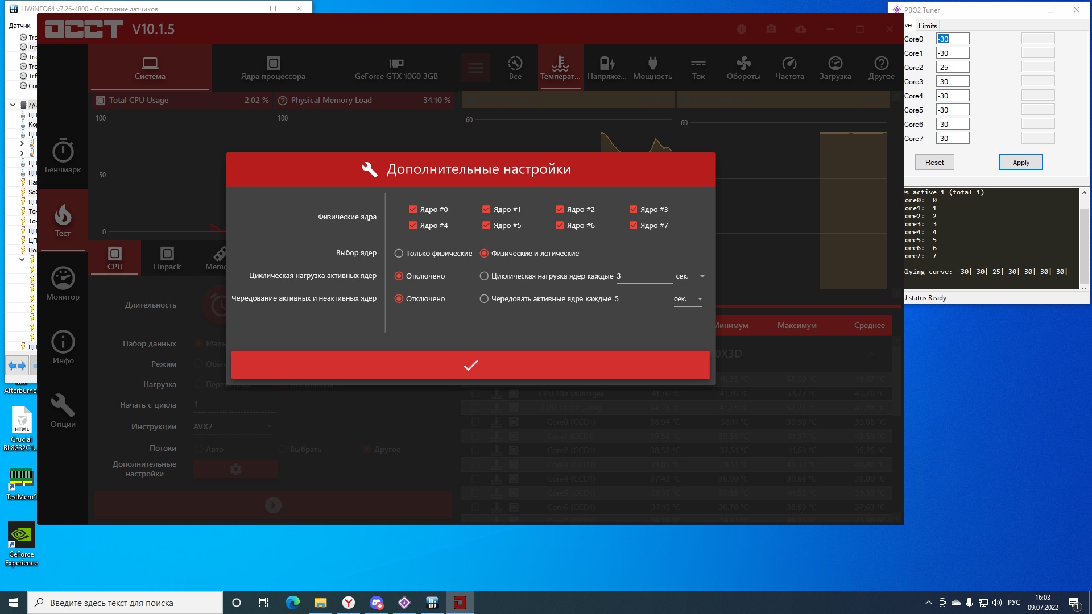The width and height of the screenshot is (1092, 614).
Task: Open the Монитор gauge icon in sidebar
Action: [63, 279]
